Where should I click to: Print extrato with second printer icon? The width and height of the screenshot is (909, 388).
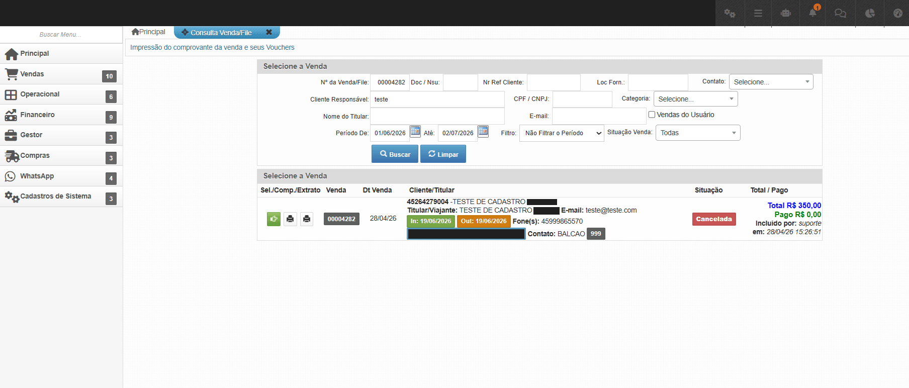tap(307, 219)
